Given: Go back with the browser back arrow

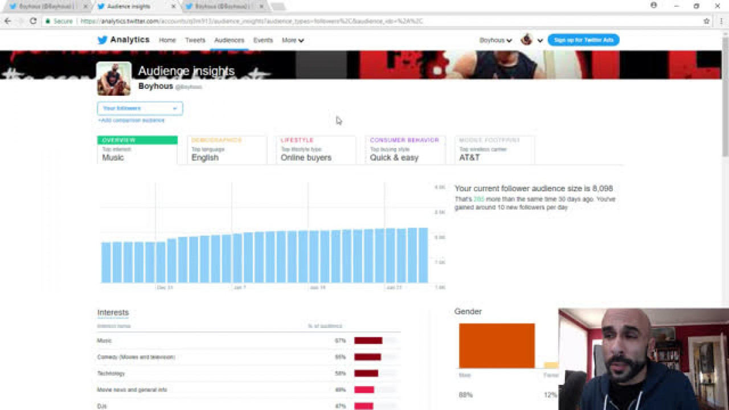Looking at the screenshot, I should (7, 21).
